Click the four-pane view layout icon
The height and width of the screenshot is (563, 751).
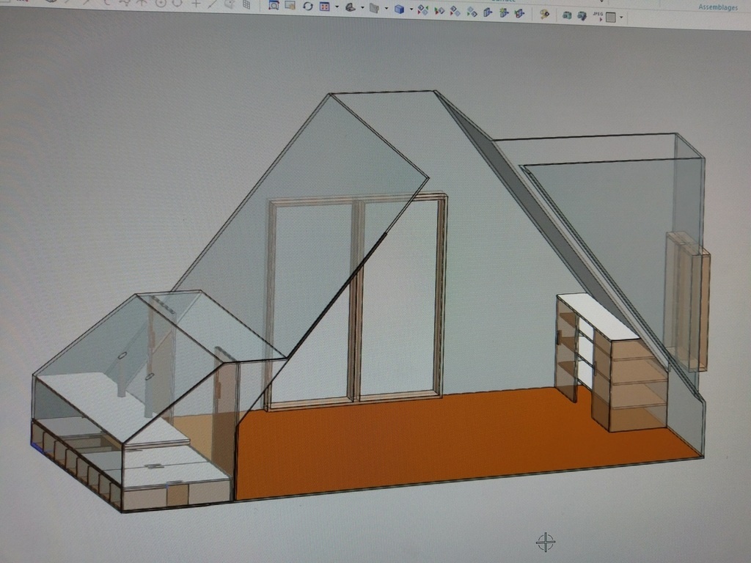pyautogui.click(x=325, y=7)
